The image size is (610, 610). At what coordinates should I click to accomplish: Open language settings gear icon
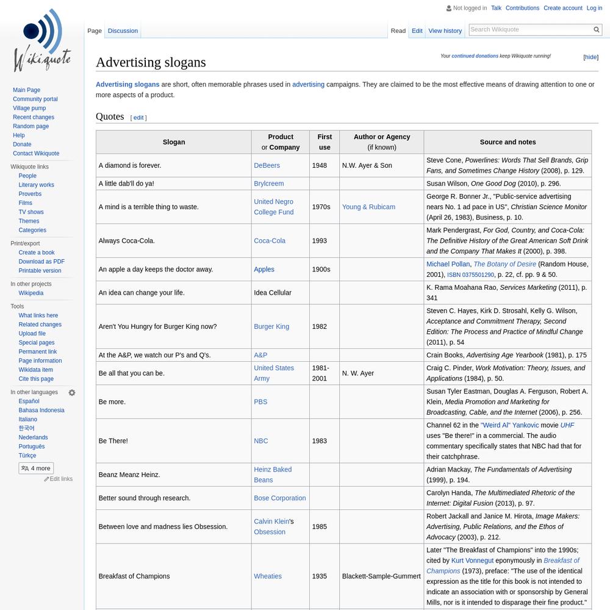point(72,392)
